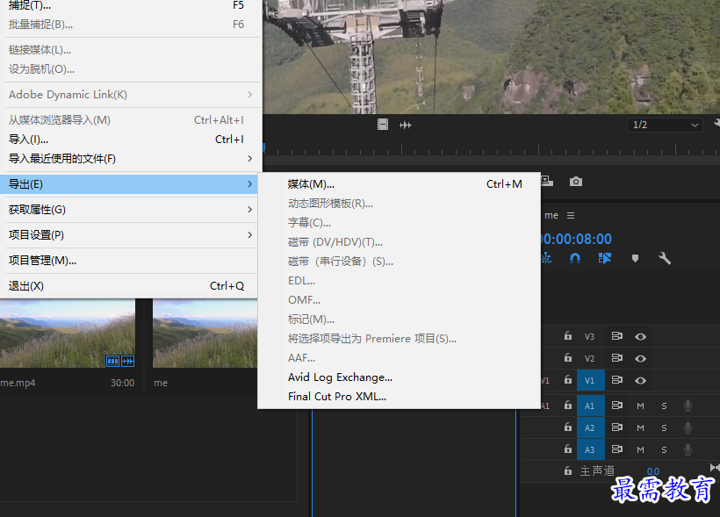Click the Add Marker icon
Screen dimensions: 720x517
pos(635,258)
